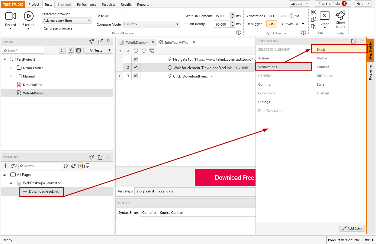Refresh the Elements list
This screenshot has height=244, width=376.
tap(73, 166)
